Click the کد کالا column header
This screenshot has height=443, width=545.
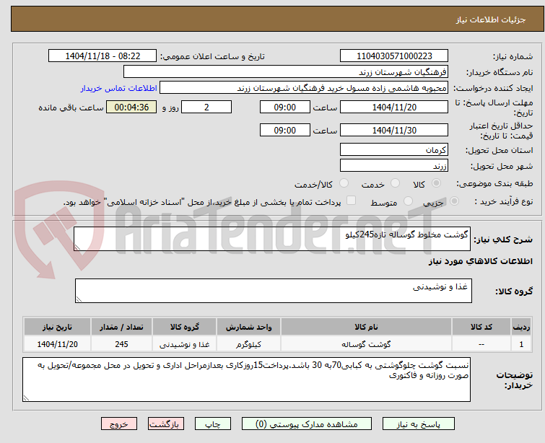click(x=481, y=327)
